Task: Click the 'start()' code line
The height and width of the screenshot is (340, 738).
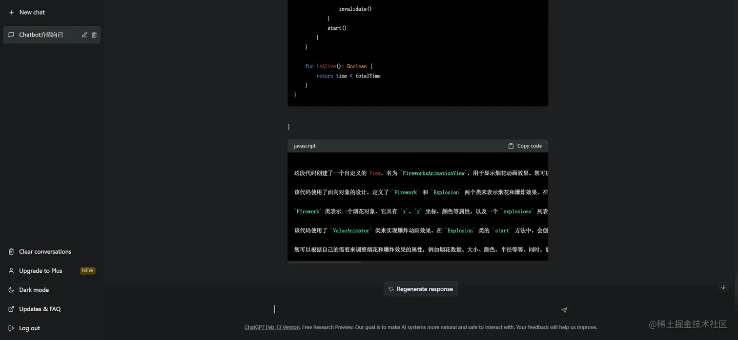Action: pos(337,28)
